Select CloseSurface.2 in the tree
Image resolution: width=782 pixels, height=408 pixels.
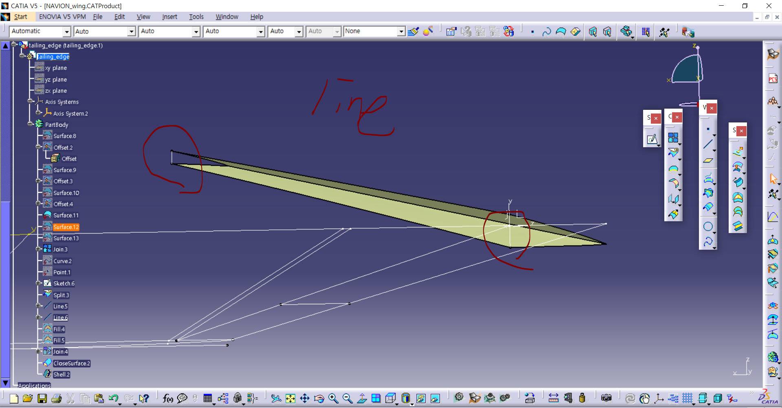[x=72, y=363]
